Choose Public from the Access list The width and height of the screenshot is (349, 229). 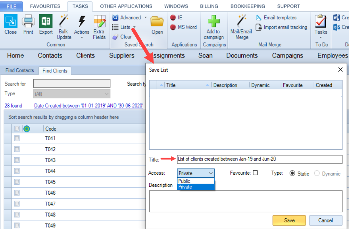[x=196, y=181]
